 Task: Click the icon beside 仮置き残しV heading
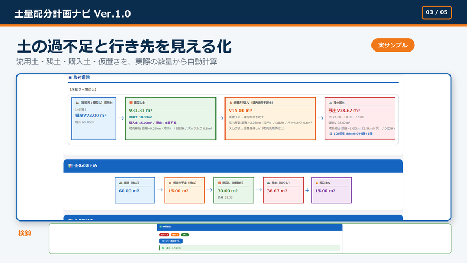tap(230, 103)
